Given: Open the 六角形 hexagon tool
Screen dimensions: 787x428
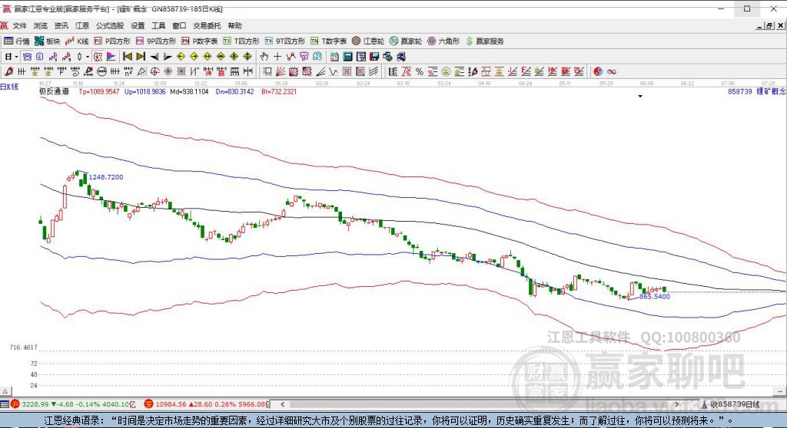Looking at the screenshot, I should tap(443, 41).
